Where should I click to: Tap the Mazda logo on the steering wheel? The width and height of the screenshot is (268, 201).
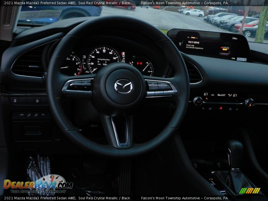123,87
